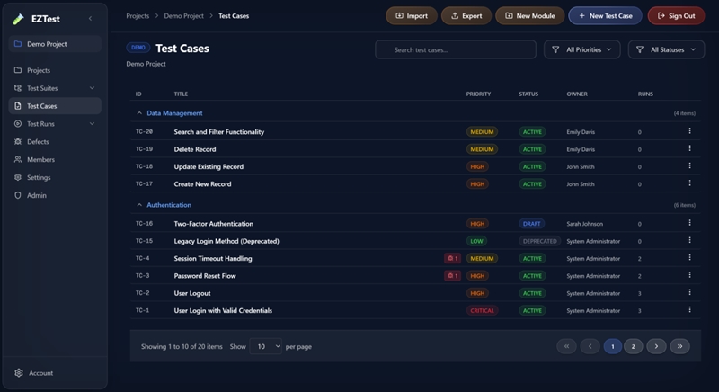Collapse the sidebar using the chevron
The height and width of the screenshot is (392, 719).
coord(90,18)
